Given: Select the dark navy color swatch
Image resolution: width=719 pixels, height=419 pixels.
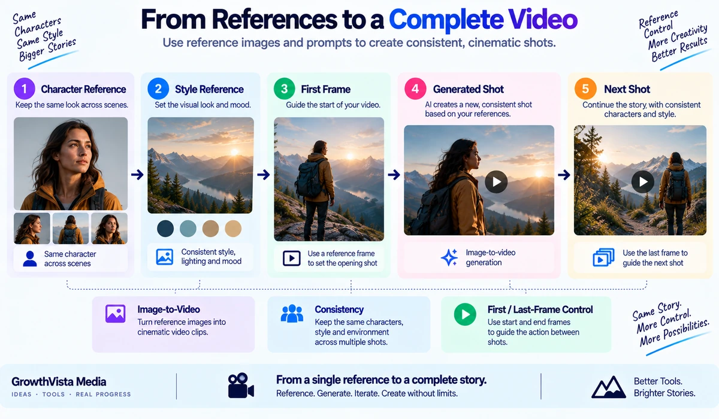Looking at the screenshot, I should [165, 228].
